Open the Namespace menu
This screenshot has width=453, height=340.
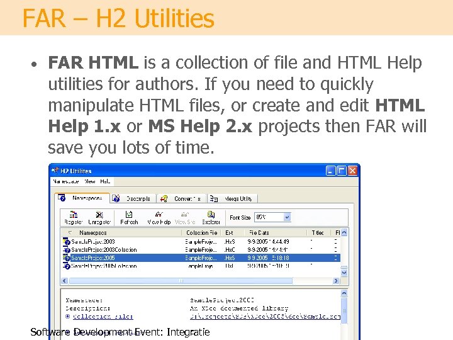coord(66,181)
